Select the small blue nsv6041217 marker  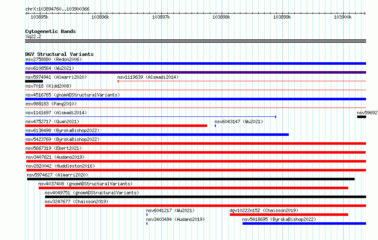tap(147, 215)
